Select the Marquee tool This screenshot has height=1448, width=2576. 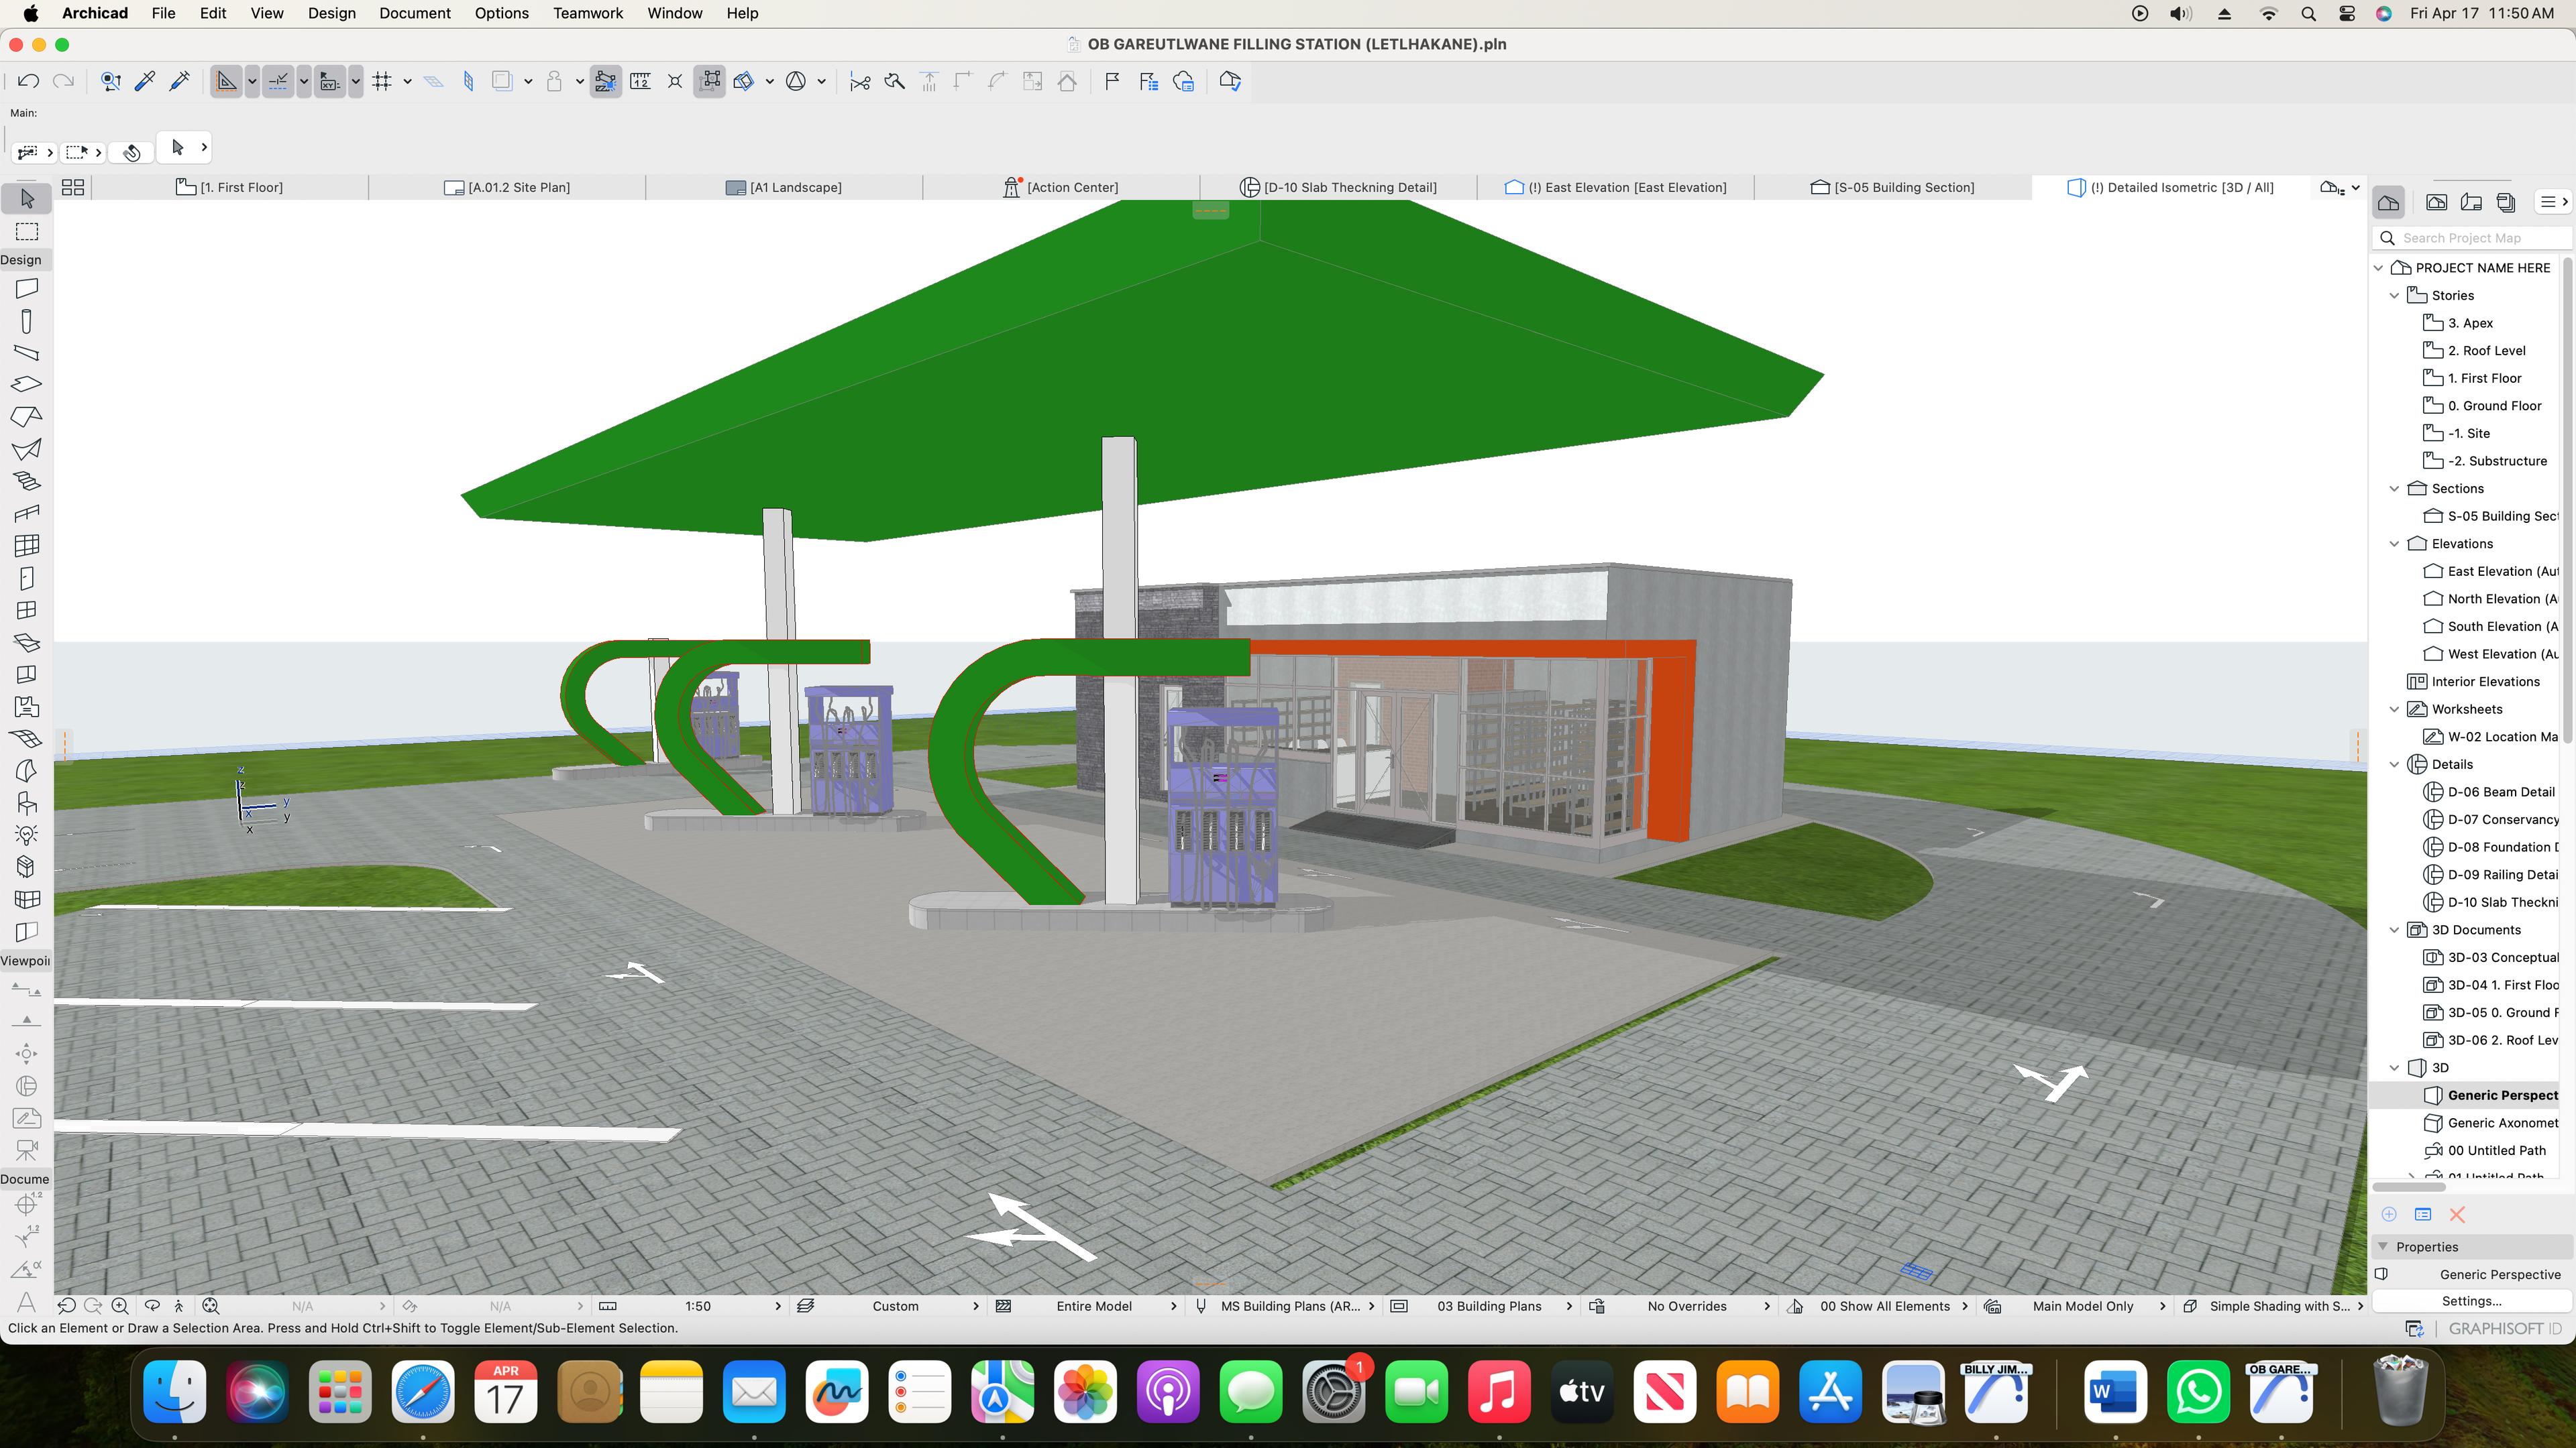tap(27, 232)
